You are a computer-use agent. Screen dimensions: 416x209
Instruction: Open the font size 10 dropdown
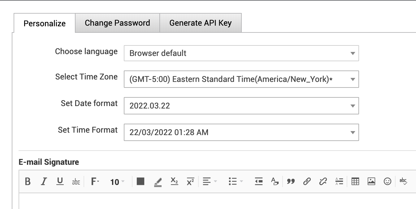117,182
